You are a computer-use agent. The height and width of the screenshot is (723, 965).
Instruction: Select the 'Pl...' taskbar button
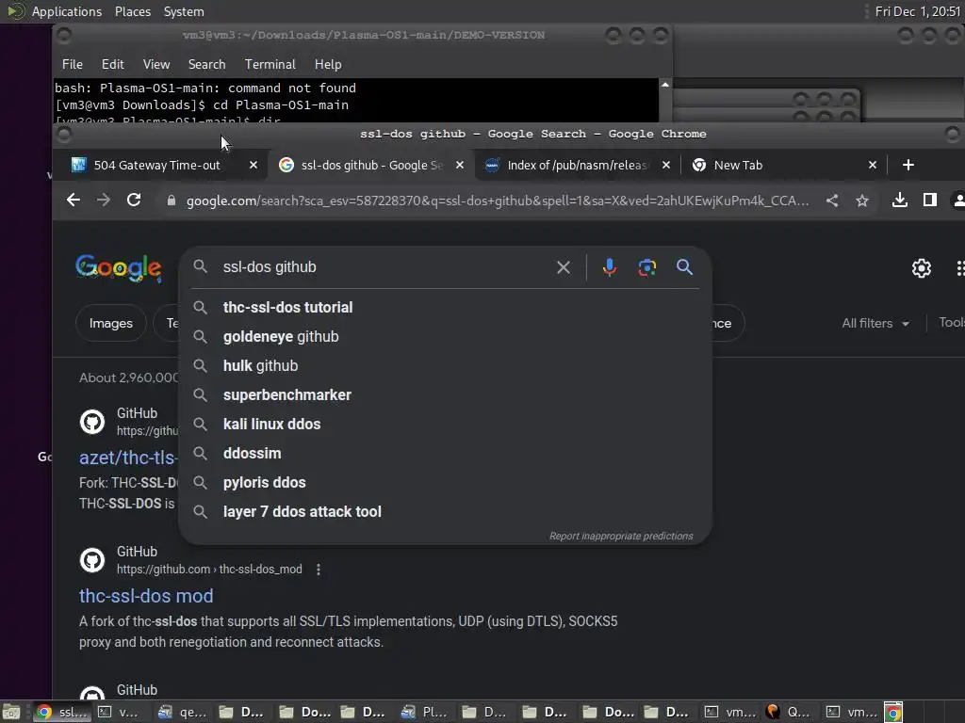tap(425, 712)
